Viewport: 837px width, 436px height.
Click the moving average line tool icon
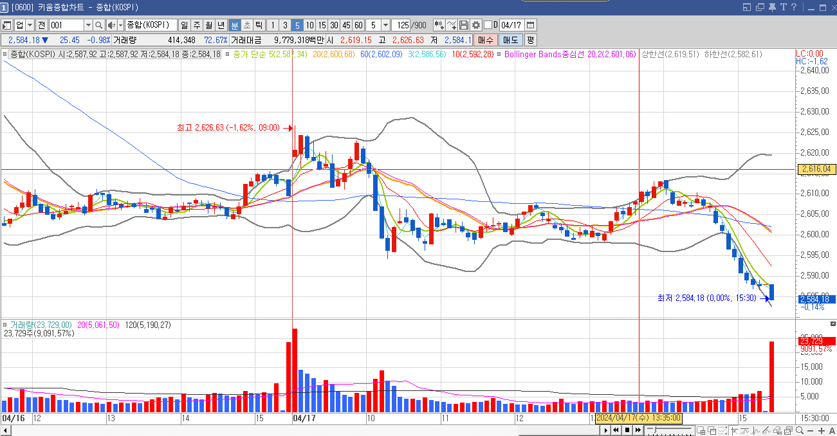745,430
